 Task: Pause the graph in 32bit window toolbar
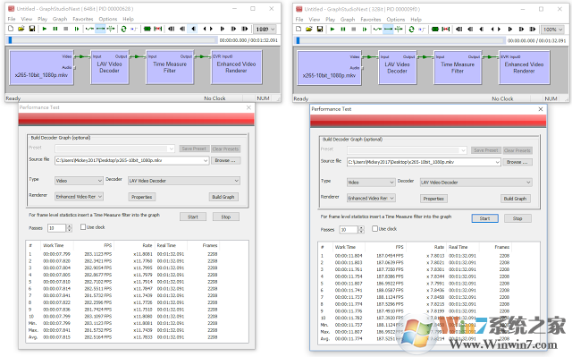[x=343, y=29]
